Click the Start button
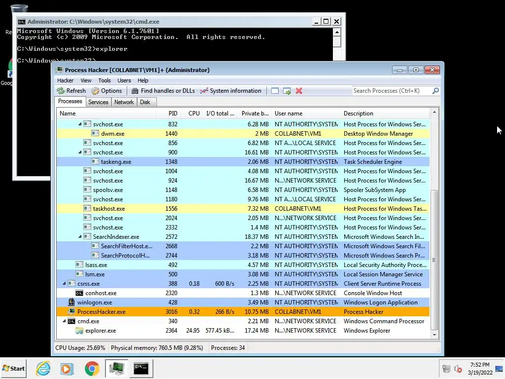 point(13,368)
